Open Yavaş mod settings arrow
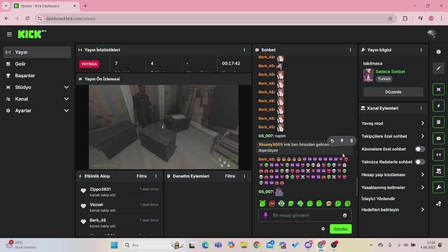The height and width of the screenshot is (252, 448). 422,123
